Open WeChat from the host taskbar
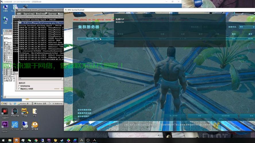The height and width of the screenshot is (143, 255). 30,140
